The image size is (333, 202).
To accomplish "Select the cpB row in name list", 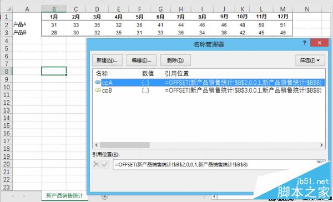I will pos(209,90).
